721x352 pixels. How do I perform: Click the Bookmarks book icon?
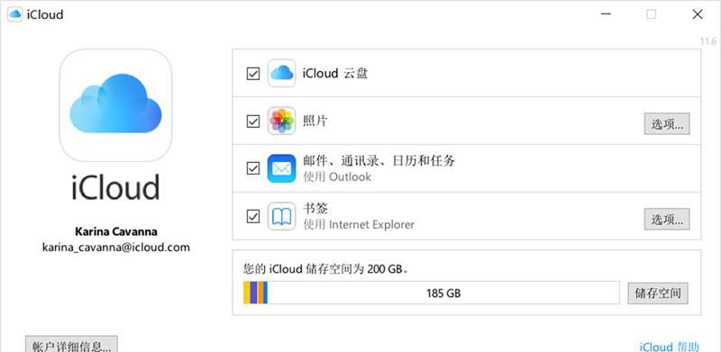[x=281, y=216]
